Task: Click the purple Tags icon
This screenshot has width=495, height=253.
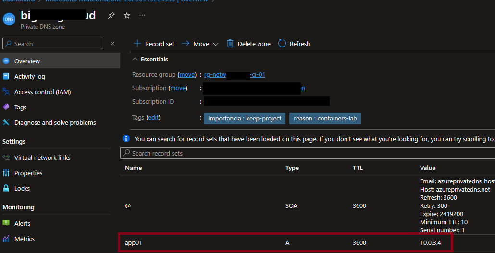Action: click(x=6, y=107)
